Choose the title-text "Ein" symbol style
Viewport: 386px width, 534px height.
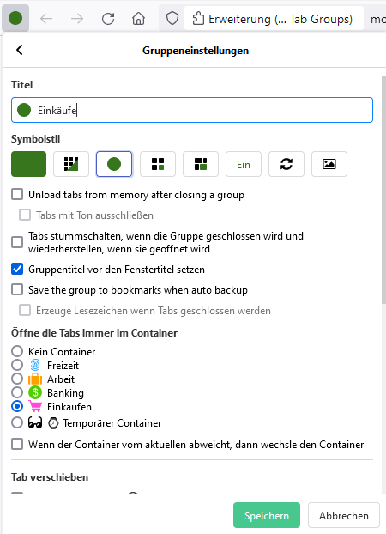(244, 164)
